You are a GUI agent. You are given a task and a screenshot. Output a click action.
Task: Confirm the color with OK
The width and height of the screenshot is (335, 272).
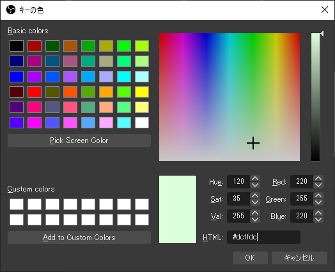tap(250, 258)
